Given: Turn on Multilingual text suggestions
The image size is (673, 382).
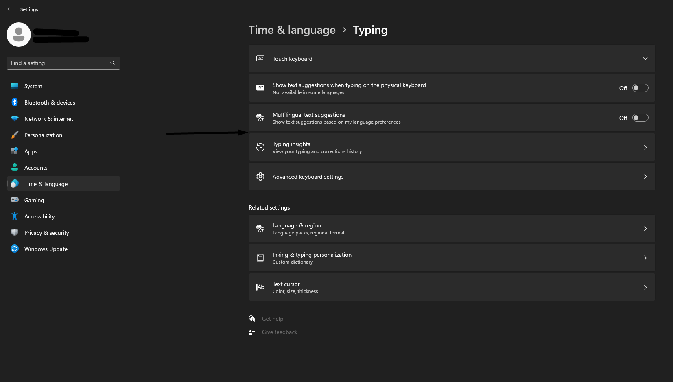Looking at the screenshot, I should click(x=640, y=118).
